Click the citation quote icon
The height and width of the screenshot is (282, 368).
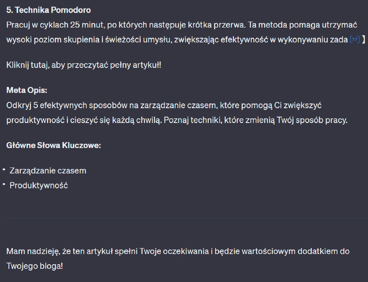point(355,40)
